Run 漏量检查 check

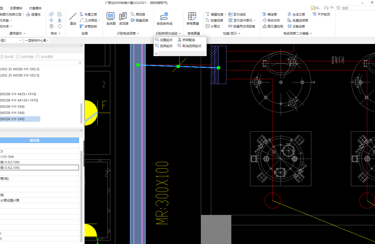pos(215,14)
